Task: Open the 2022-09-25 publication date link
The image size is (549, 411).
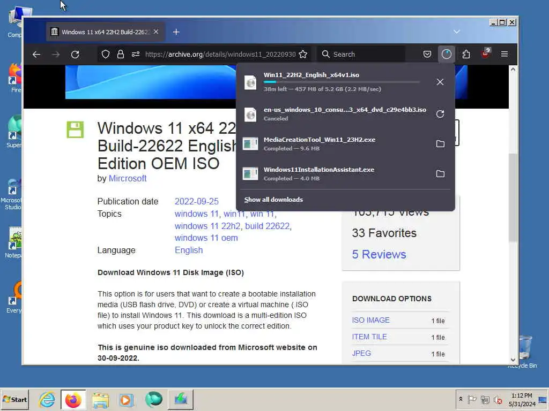Action: click(x=196, y=201)
